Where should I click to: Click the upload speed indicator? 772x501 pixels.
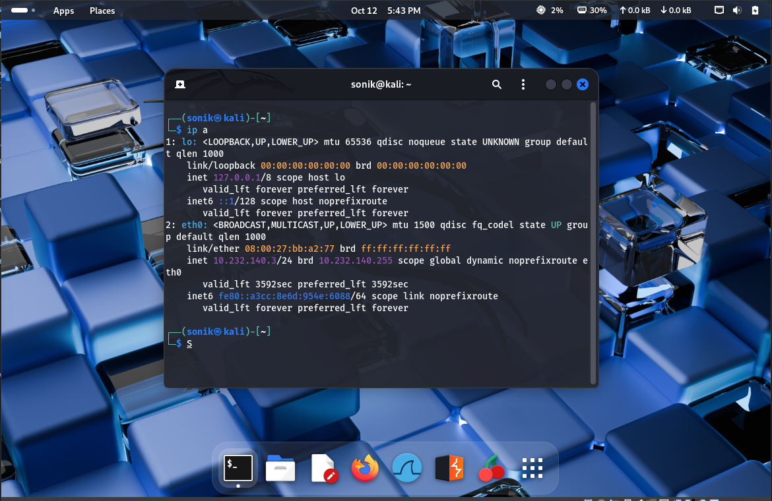click(635, 11)
